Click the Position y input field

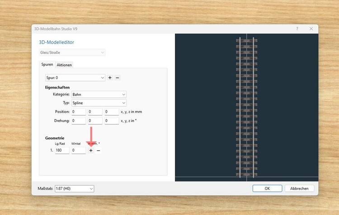tap(95, 112)
